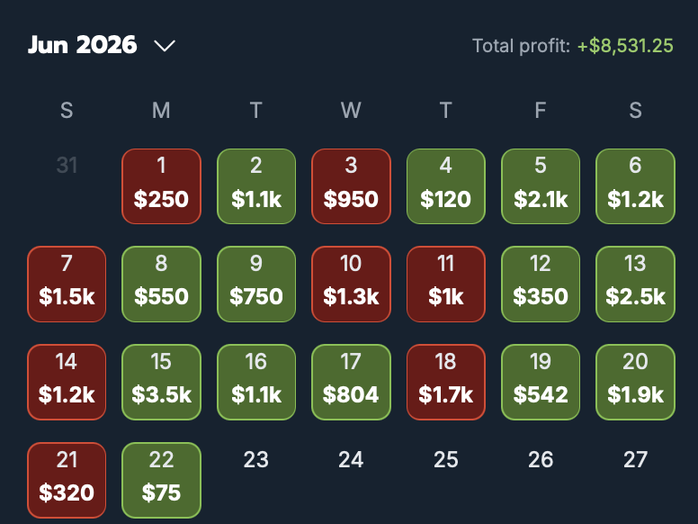Screen dimensions: 698x524
Task: Select June 3 loss cell showing $950
Action: [351, 186]
